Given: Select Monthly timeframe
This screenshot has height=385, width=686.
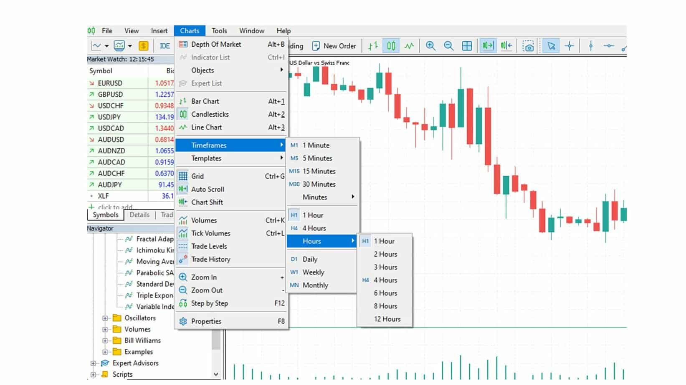Looking at the screenshot, I should tap(322, 285).
